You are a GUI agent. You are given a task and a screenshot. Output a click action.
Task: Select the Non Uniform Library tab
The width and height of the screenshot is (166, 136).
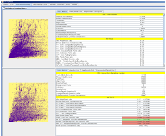click(x=23, y=4)
